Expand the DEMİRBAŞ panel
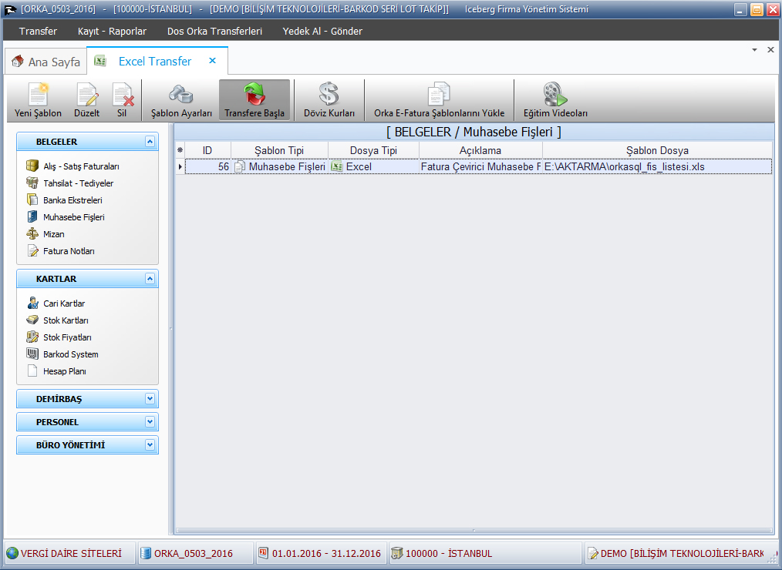This screenshot has width=782, height=570. click(x=150, y=399)
